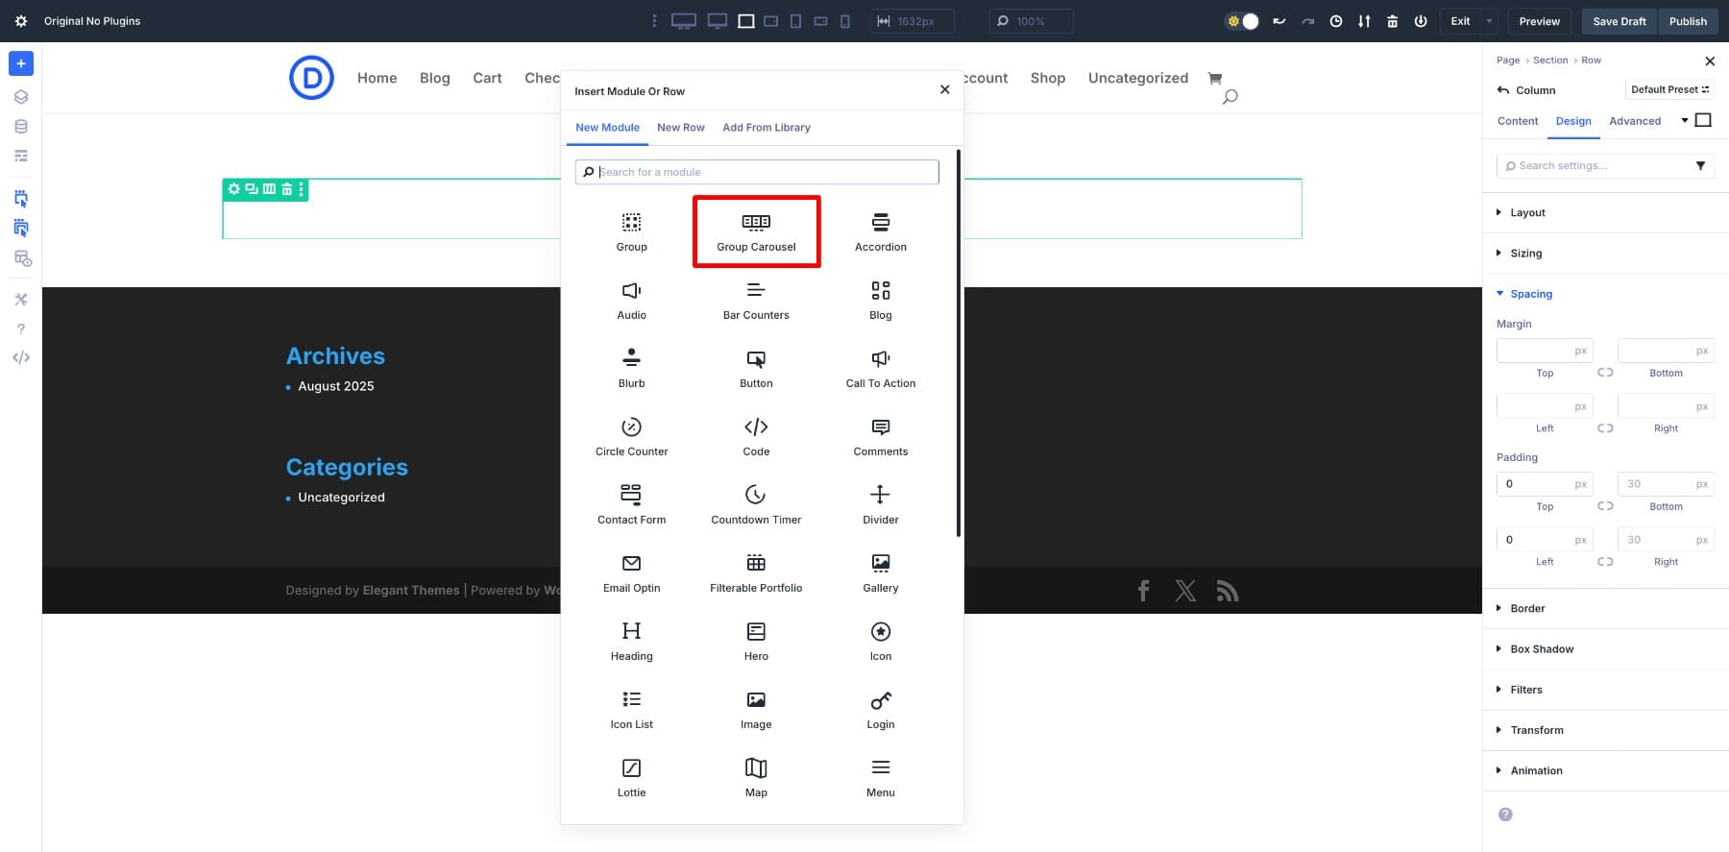The image size is (1729, 852).
Task: Open the Advanced settings tab
Action: [1634, 121]
